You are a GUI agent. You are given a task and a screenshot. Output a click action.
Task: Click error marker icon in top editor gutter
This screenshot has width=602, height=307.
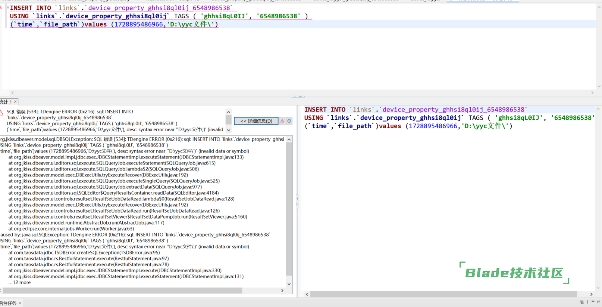tap(1, 8)
